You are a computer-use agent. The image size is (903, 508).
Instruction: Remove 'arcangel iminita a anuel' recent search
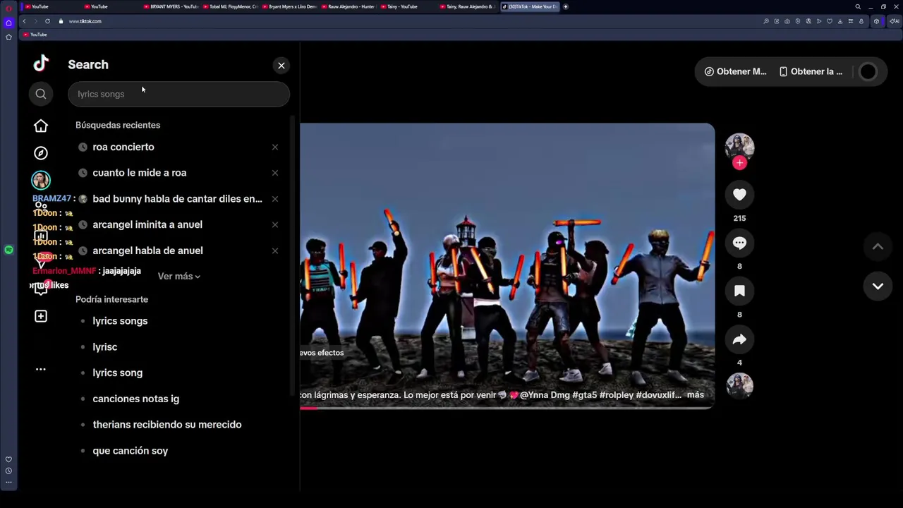(275, 224)
